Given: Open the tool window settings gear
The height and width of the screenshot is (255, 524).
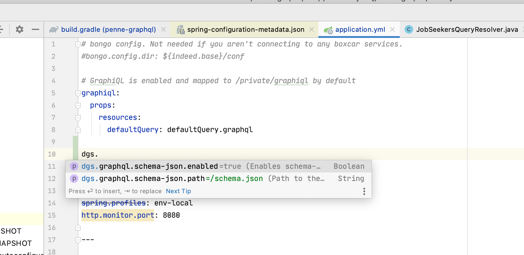Looking at the screenshot, I should (x=20, y=29).
